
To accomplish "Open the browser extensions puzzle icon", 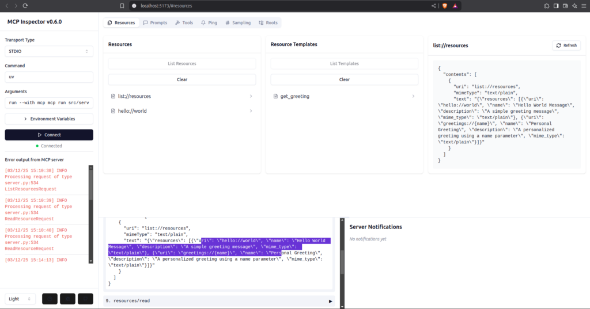I will pyautogui.click(x=547, y=6).
